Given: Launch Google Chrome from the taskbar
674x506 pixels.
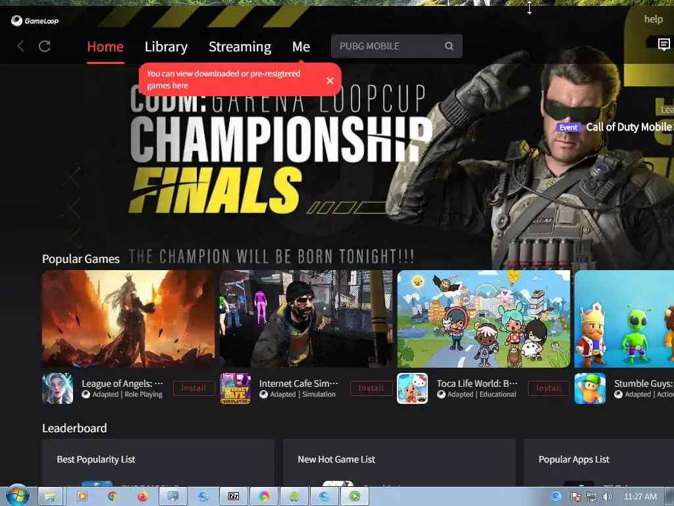Looking at the screenshot, I should click(x=112, y=497).
